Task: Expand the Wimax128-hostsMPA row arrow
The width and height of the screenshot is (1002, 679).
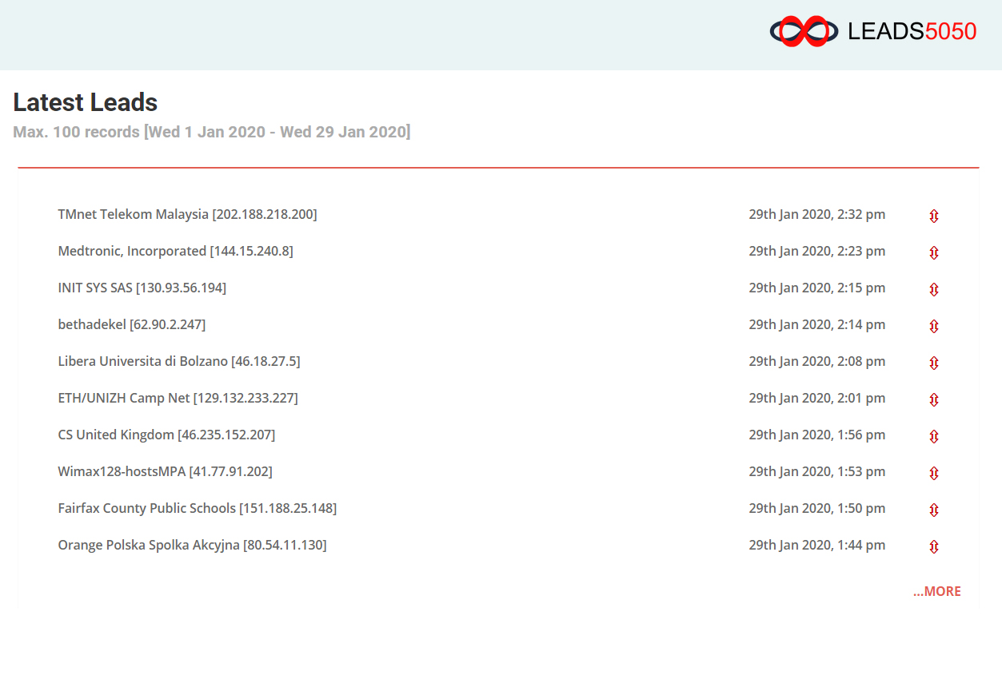Action: [x=934, y=473]
